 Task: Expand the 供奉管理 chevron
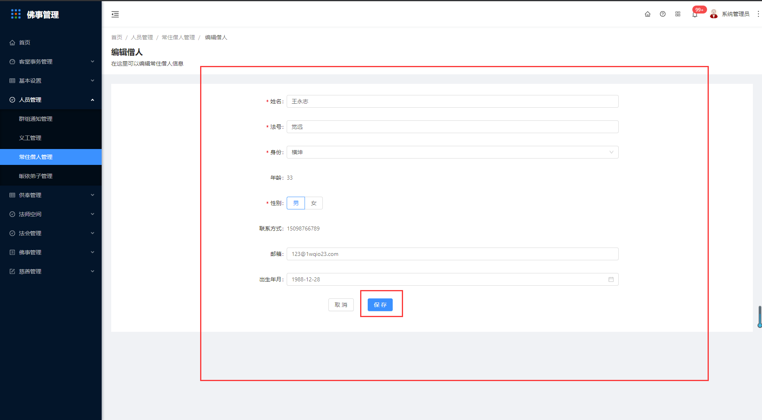pos(93,195)
